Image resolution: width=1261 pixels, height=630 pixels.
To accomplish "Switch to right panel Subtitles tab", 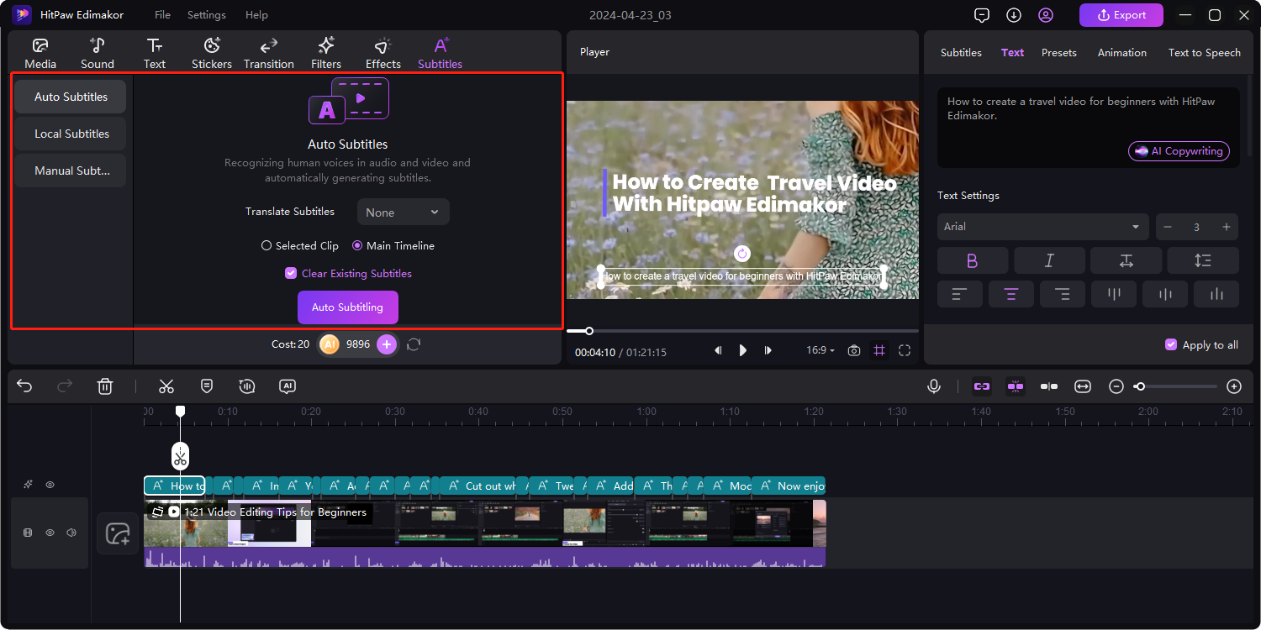I will pyautogui.click(x=961, y=53).
